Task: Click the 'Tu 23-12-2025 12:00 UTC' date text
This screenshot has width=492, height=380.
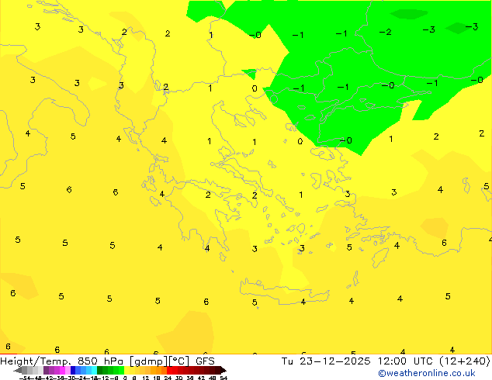Action: 355,361
